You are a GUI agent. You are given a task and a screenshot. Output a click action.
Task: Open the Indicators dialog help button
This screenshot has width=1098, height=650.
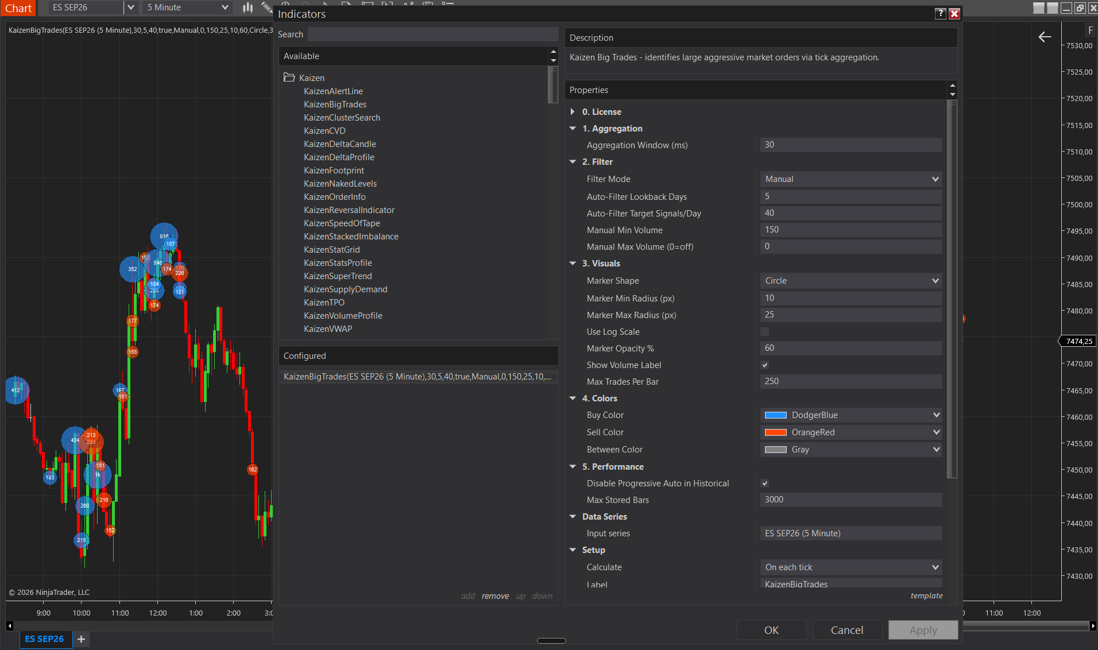(940, 14)
